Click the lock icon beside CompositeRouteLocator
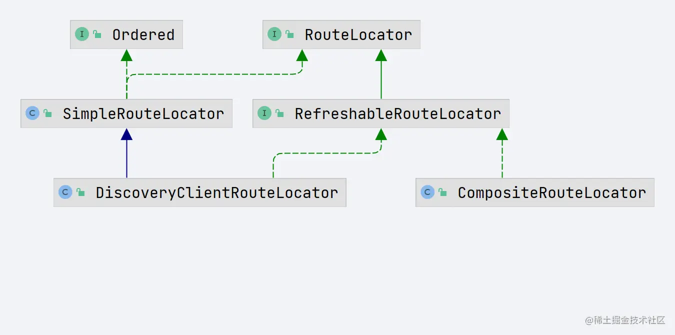This screenshot has width=675, height=335. (442, 192)
